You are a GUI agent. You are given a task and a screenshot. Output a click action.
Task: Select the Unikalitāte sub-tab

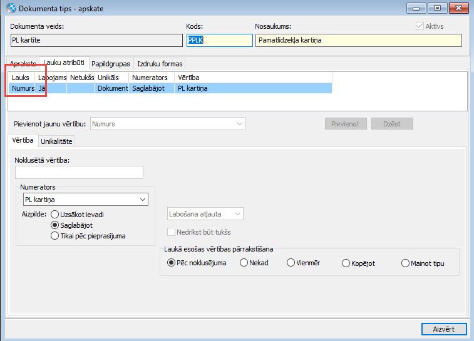click(x=56, y=141)
